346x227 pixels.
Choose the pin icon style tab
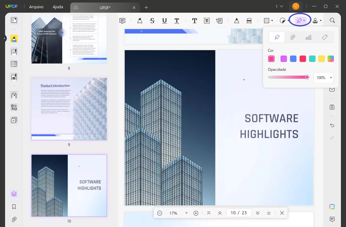[277, 37]
